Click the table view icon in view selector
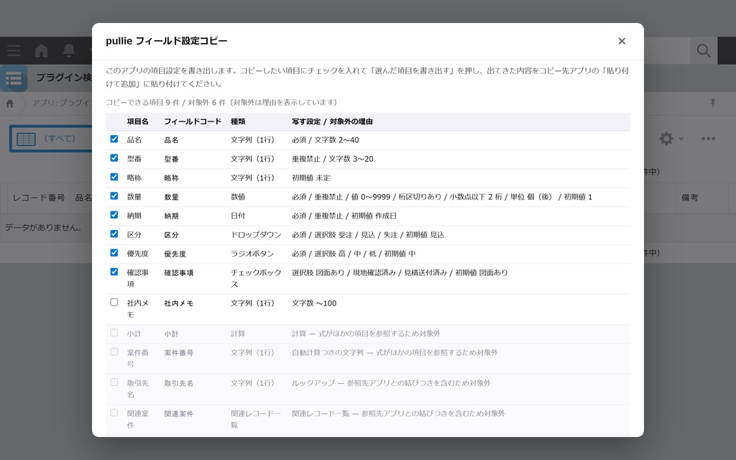Image resolution: width=736 pixels, height=460 pixels. click(27, 139)
